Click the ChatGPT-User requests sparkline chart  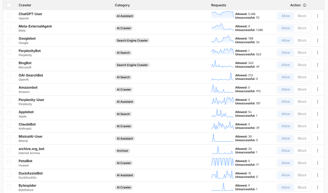222,15
